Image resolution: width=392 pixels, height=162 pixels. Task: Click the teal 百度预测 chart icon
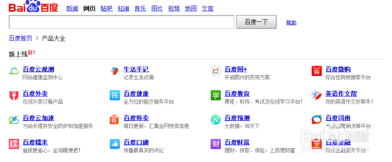coord(216,120)
